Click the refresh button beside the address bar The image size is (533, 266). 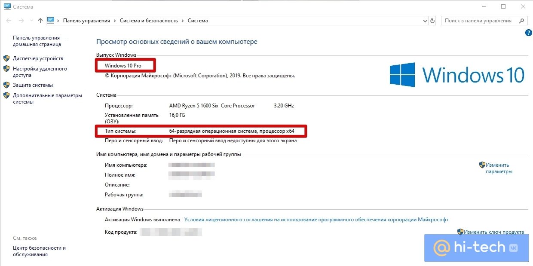(x=432, y=21)
